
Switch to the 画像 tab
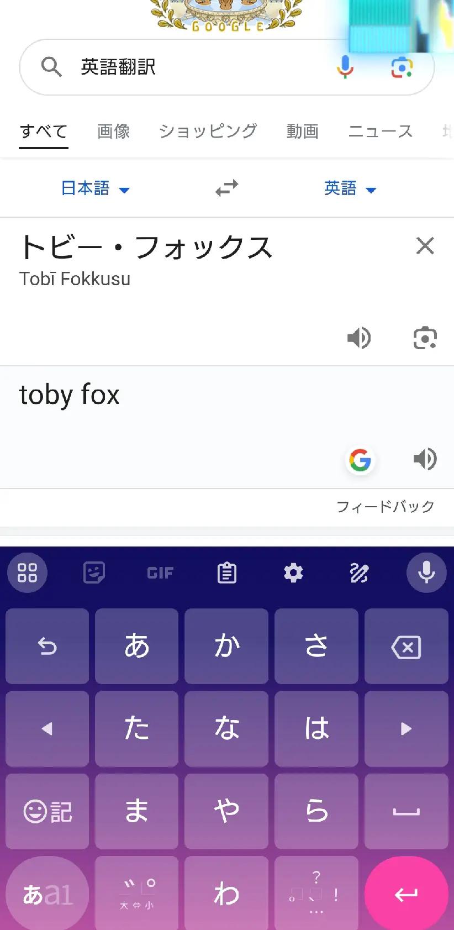coord(113,132)
